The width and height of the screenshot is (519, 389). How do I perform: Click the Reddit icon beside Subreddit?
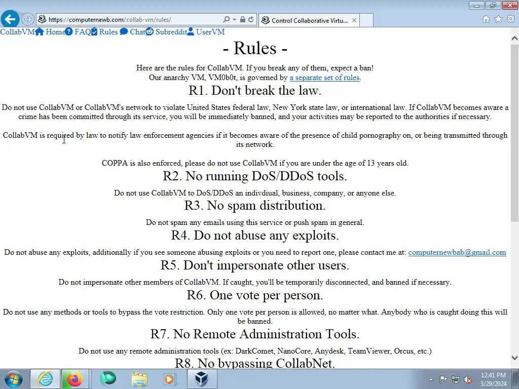click(x=150, y=32)
